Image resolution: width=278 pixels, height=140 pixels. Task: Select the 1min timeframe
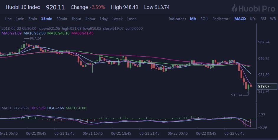20,19
